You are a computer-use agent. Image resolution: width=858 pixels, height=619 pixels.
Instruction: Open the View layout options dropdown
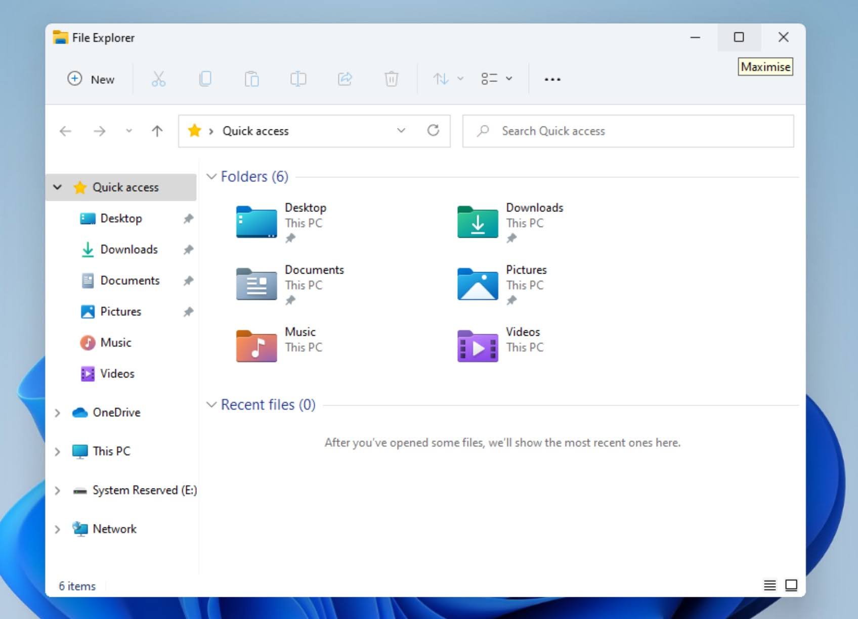496,79
